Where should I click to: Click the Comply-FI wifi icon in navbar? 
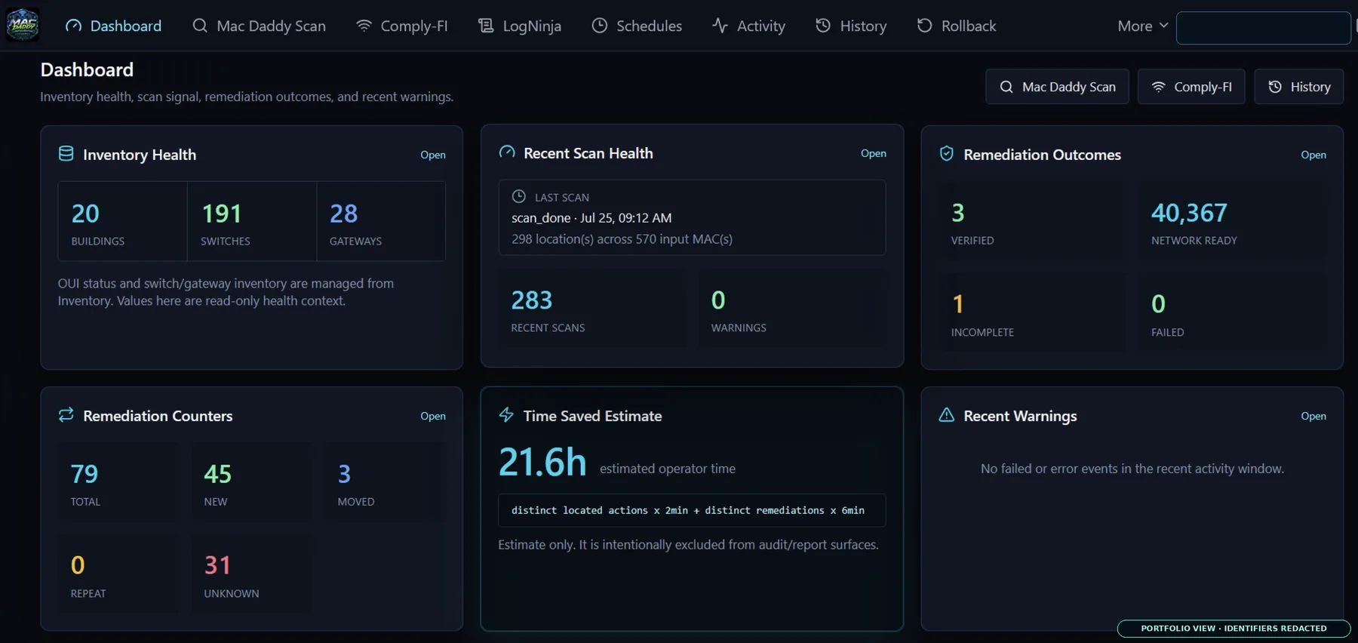364,26
